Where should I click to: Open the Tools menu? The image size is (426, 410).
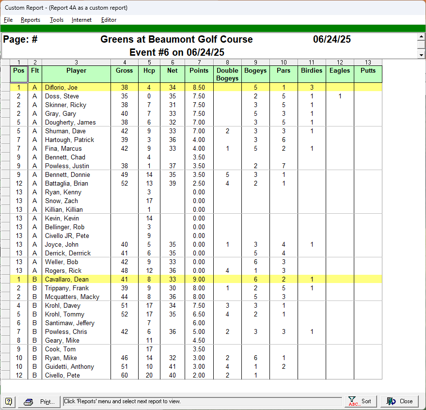[57, 20]
